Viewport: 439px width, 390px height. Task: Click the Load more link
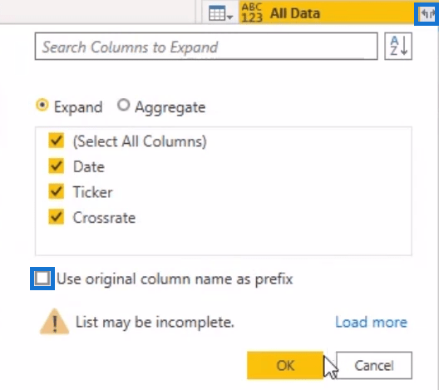(372, 322)
